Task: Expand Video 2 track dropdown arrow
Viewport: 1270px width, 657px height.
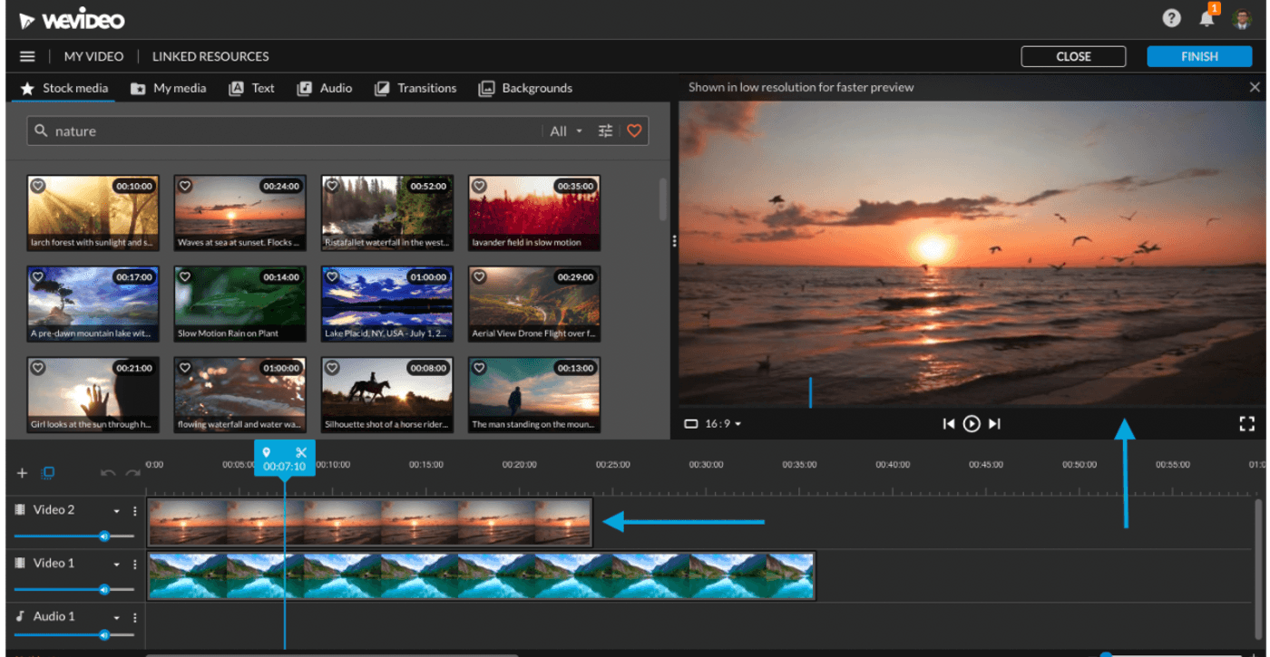Action: (116, 511)
